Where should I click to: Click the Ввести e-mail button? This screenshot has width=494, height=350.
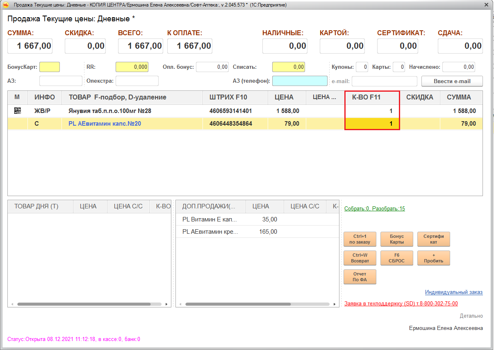pos(452,81)
